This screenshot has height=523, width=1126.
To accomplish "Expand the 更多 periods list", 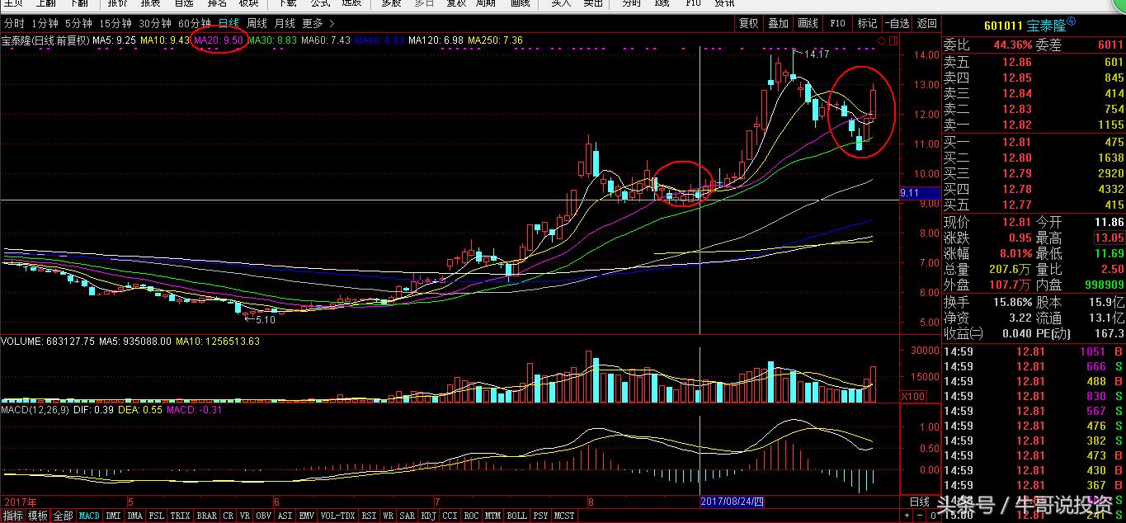I will 318,23.
